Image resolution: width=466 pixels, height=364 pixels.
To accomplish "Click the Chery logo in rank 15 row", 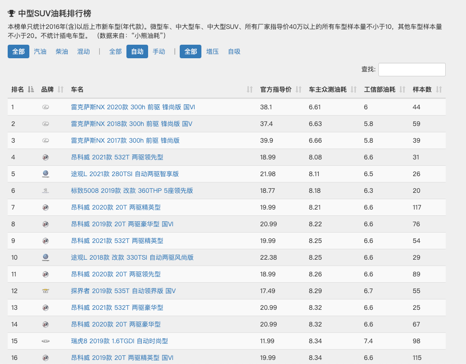I will [x=46, y=341].
